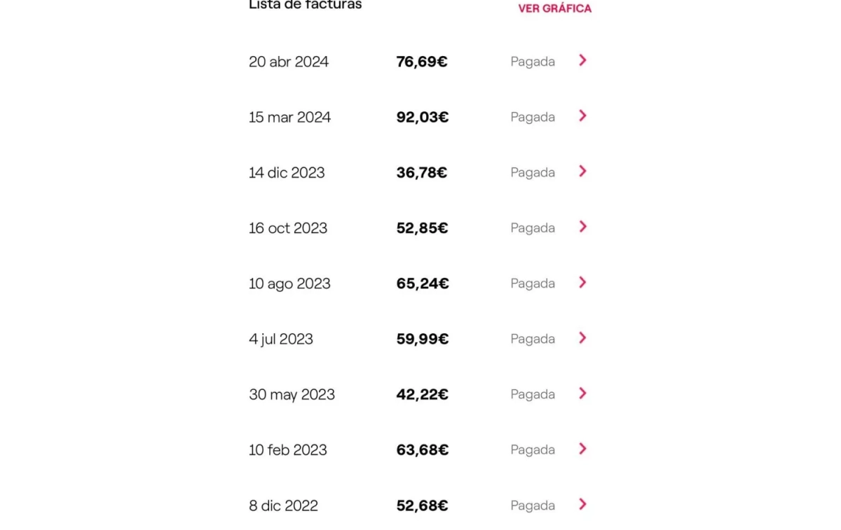The height and width of the screenshot is (530, 841).
Task: Open the 30 may 2023 invoice arrow
Action: pos(582,393)
